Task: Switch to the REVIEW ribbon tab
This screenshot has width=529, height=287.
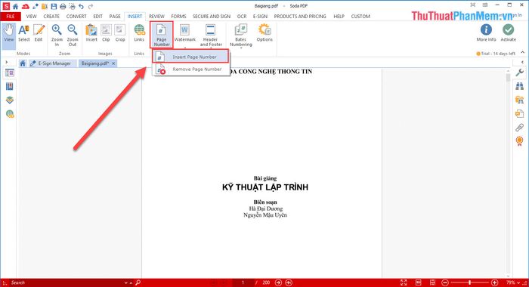Action: (x=156, y=16)
